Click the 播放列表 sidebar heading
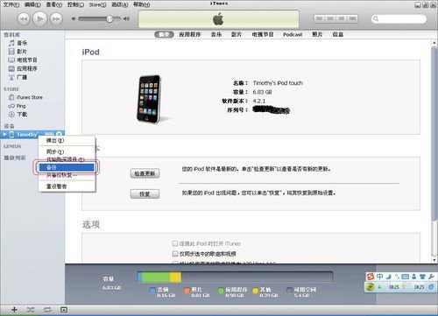The width and height of the screenshot is (438, 316). pos(15,158)
